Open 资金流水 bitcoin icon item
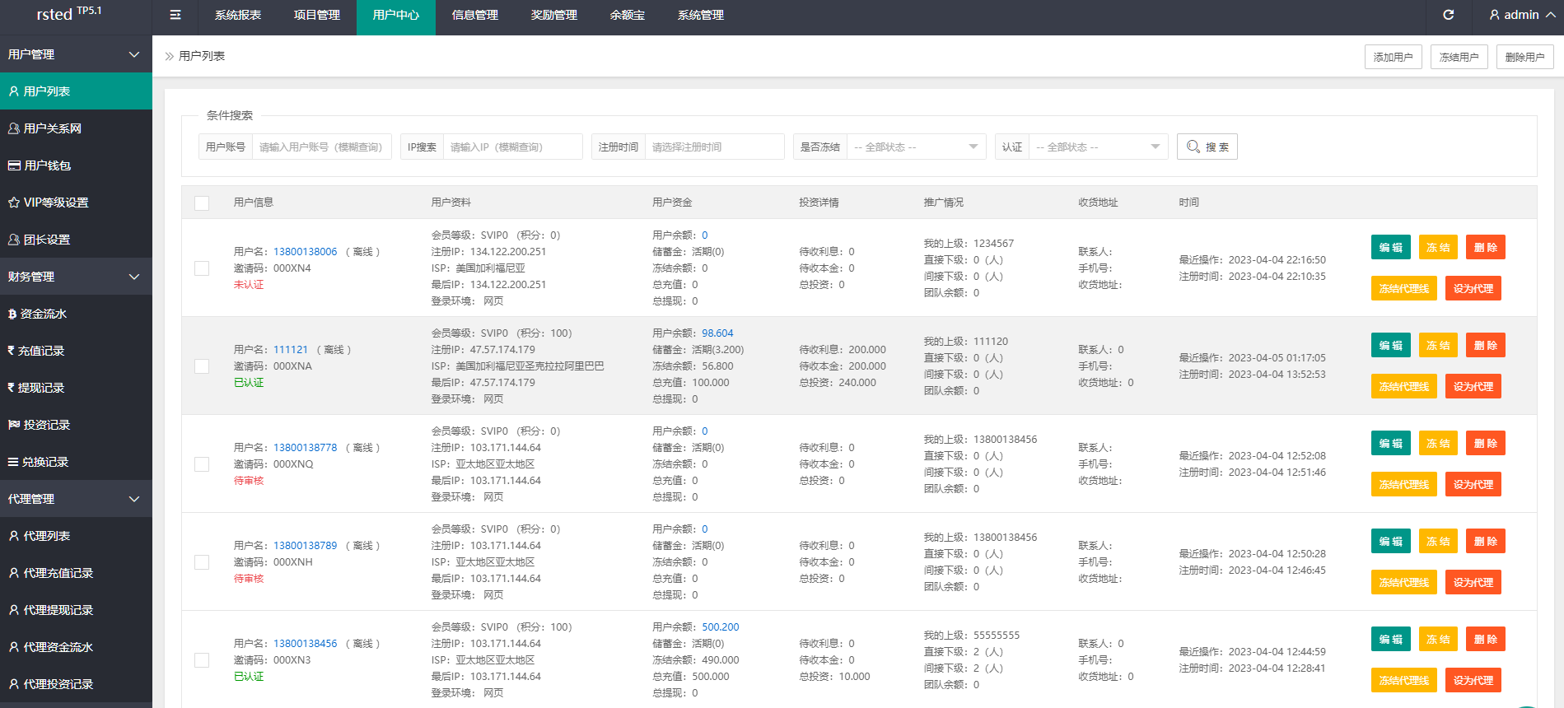The height and width of the screenshot is (708, 1564). coord(43,314)
